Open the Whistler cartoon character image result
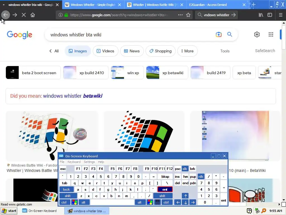Image resolution: width=286 pixels, height=215 pixels. click(x=52, y=136)
